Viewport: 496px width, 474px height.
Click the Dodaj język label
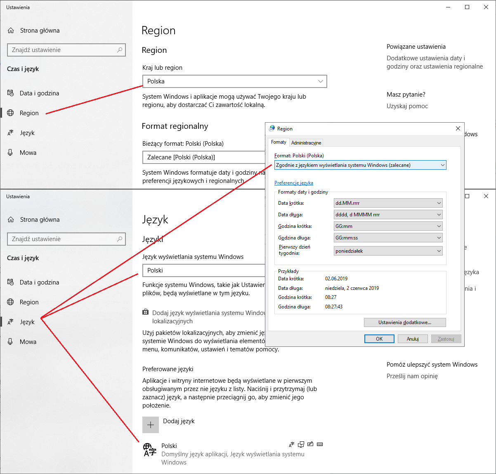(179, 421)
